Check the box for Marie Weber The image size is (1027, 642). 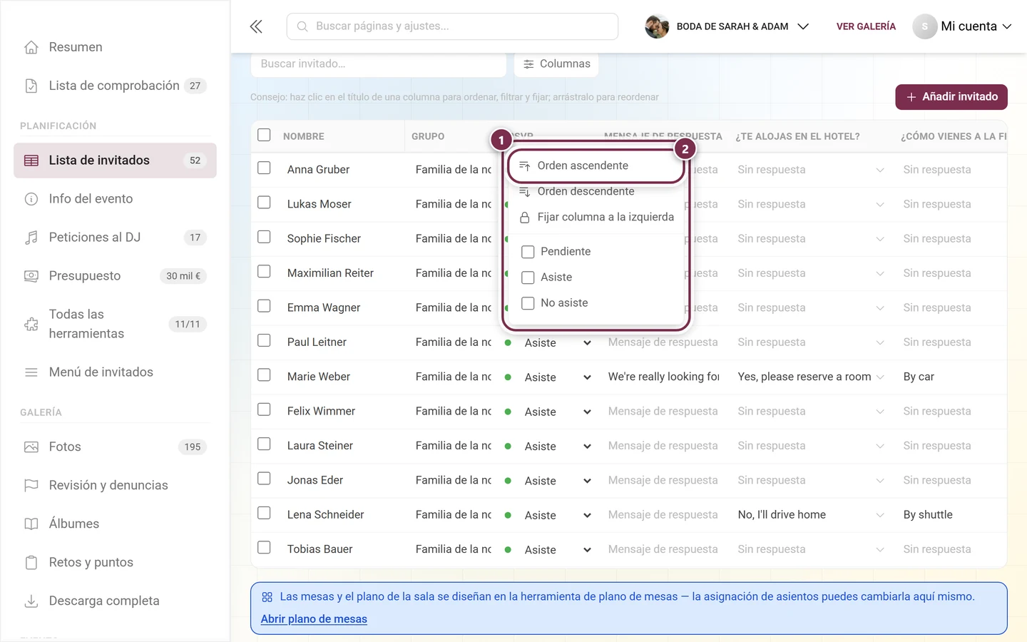[264, 374]
